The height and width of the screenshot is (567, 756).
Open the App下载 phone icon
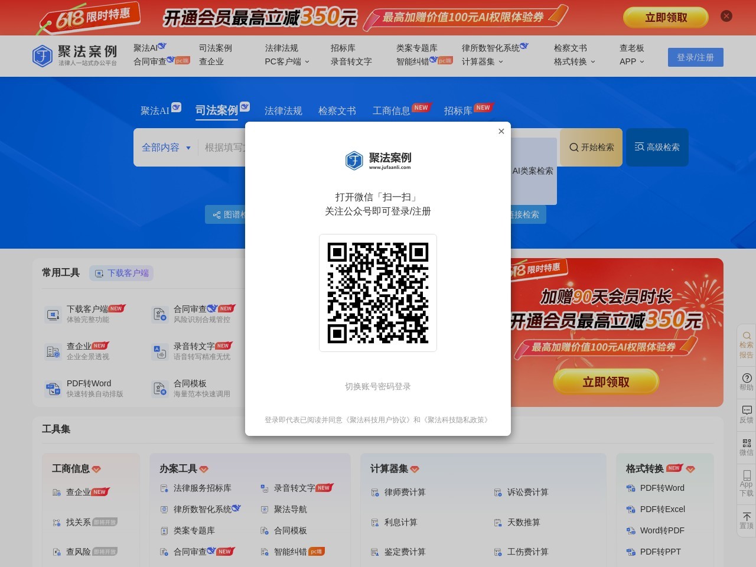click(747, 475)
